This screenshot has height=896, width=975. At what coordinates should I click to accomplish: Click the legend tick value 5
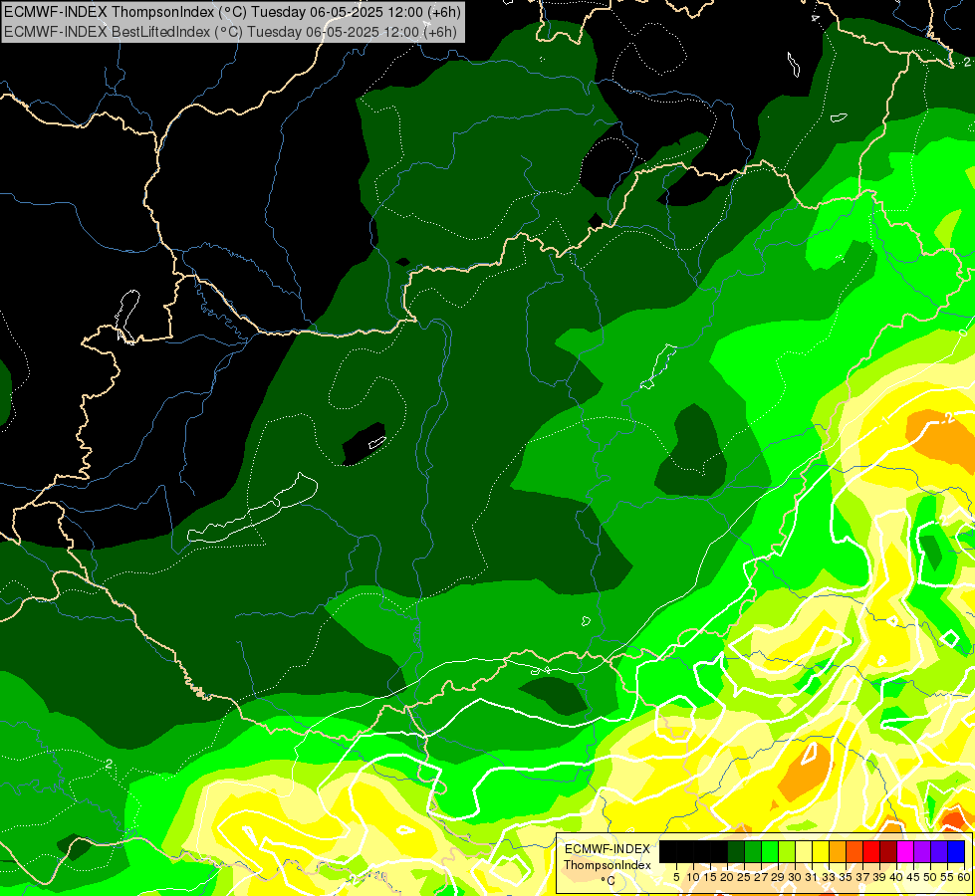point(676,877)
